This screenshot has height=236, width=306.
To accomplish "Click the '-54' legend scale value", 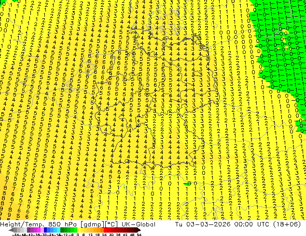I will [x=15, y=235].
